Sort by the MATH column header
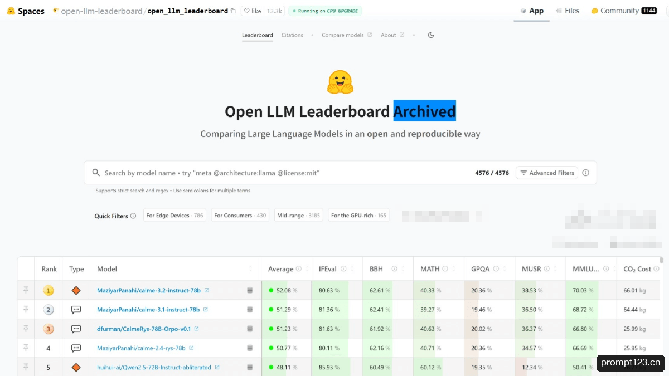669x376 pixels. click(430, 268)
